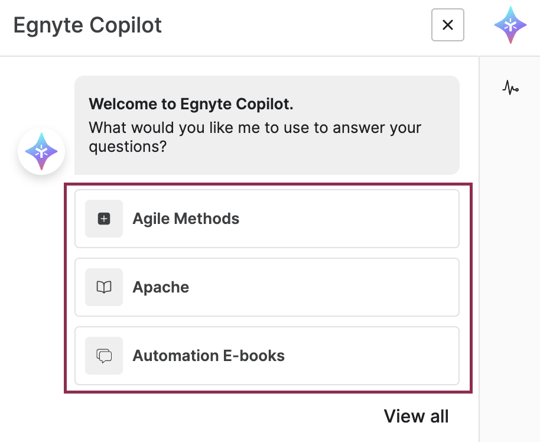The height and width of the screenshot is (442, 540).
Task: Dismiss the Copilot panel with the X
Action: coord(447,25)
